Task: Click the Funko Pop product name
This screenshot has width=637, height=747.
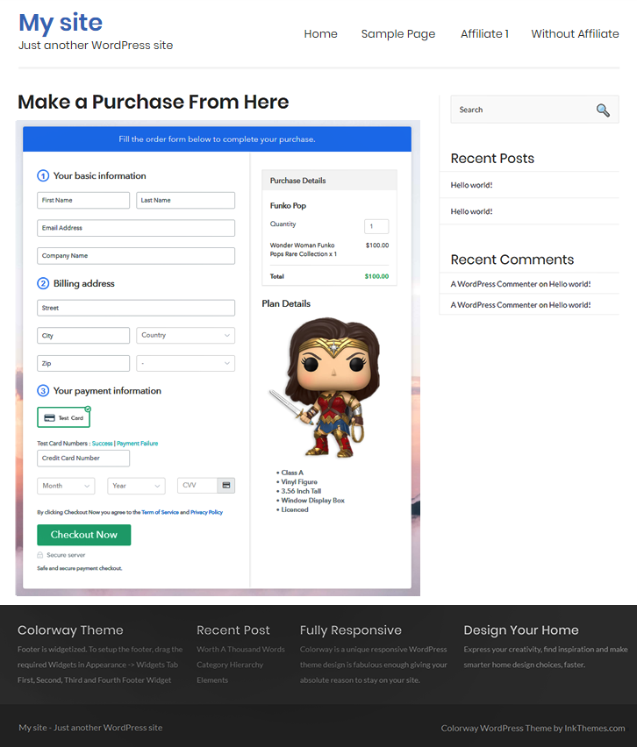Action: coord(288,205)
